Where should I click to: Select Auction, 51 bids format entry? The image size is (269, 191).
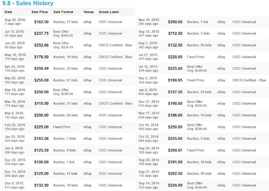coord(66,80)
